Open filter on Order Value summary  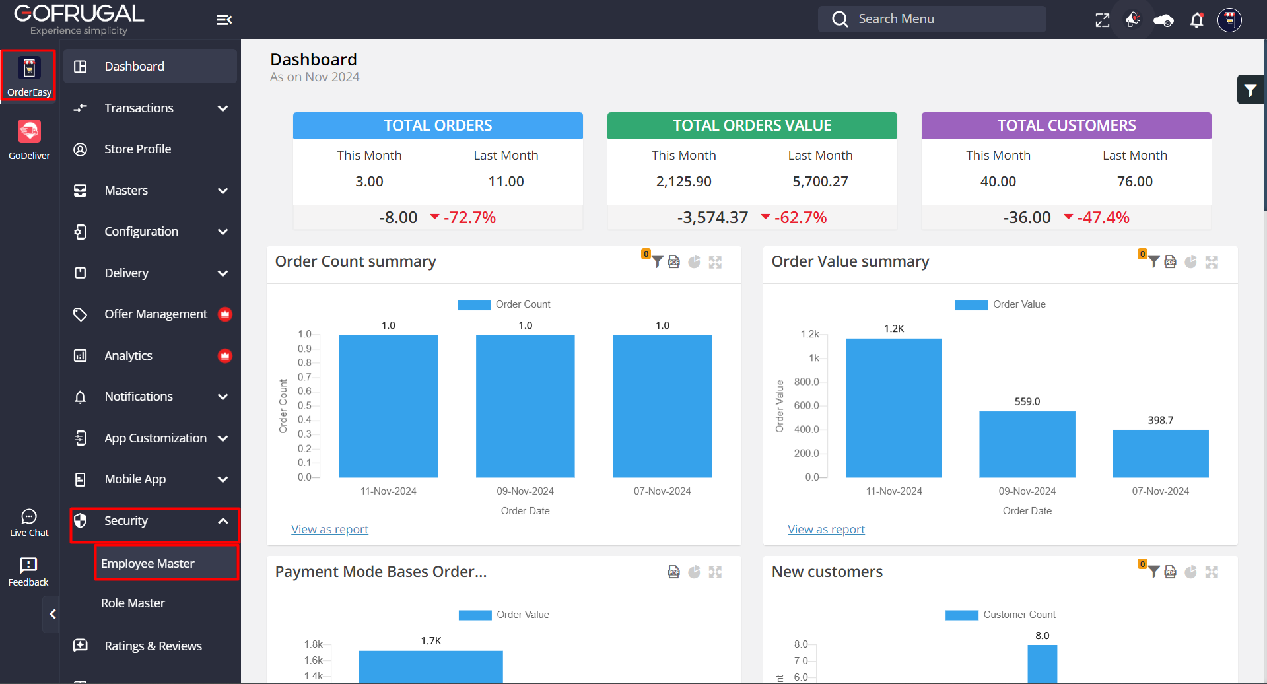[x=1153, y=262]
